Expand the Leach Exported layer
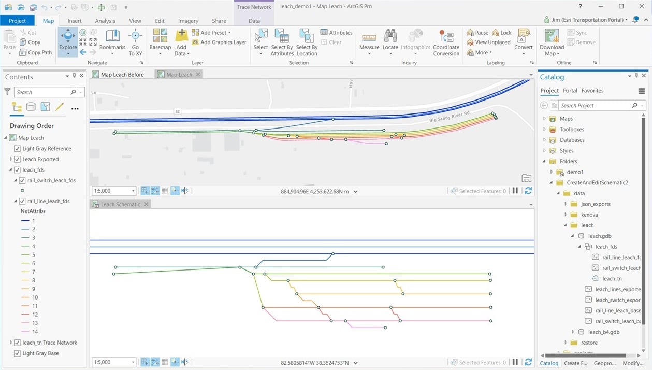The width and height of the screenshot is (652, 370). [x=11, y=159]
